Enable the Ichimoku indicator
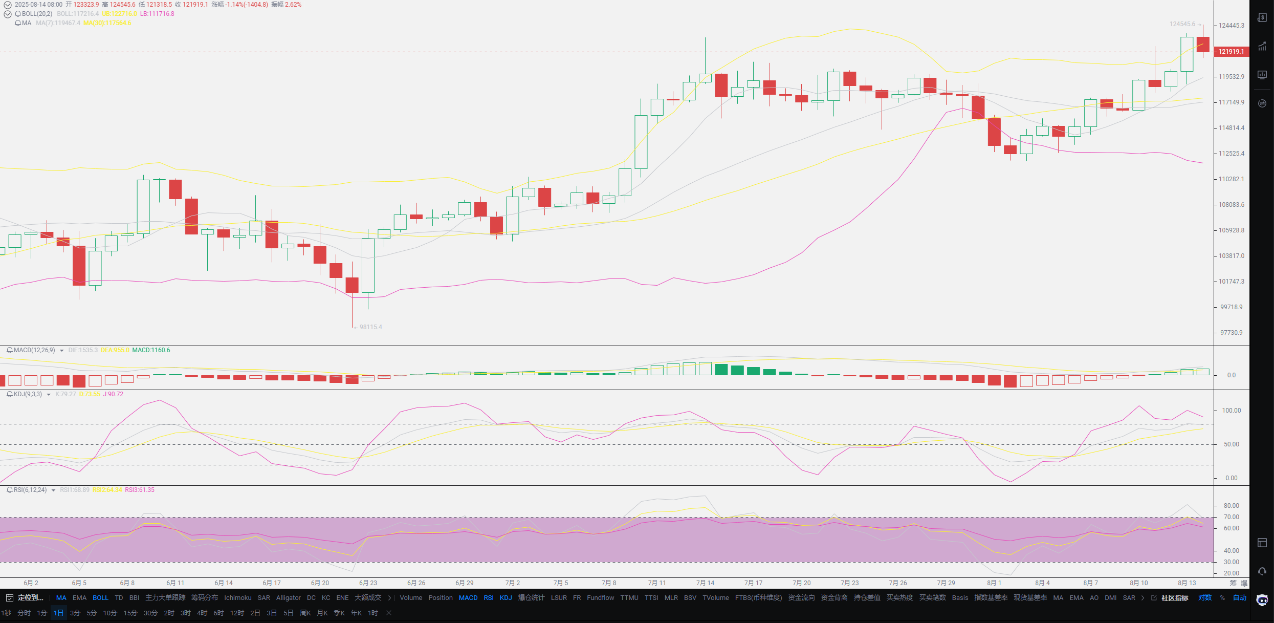 pos(237,598)
